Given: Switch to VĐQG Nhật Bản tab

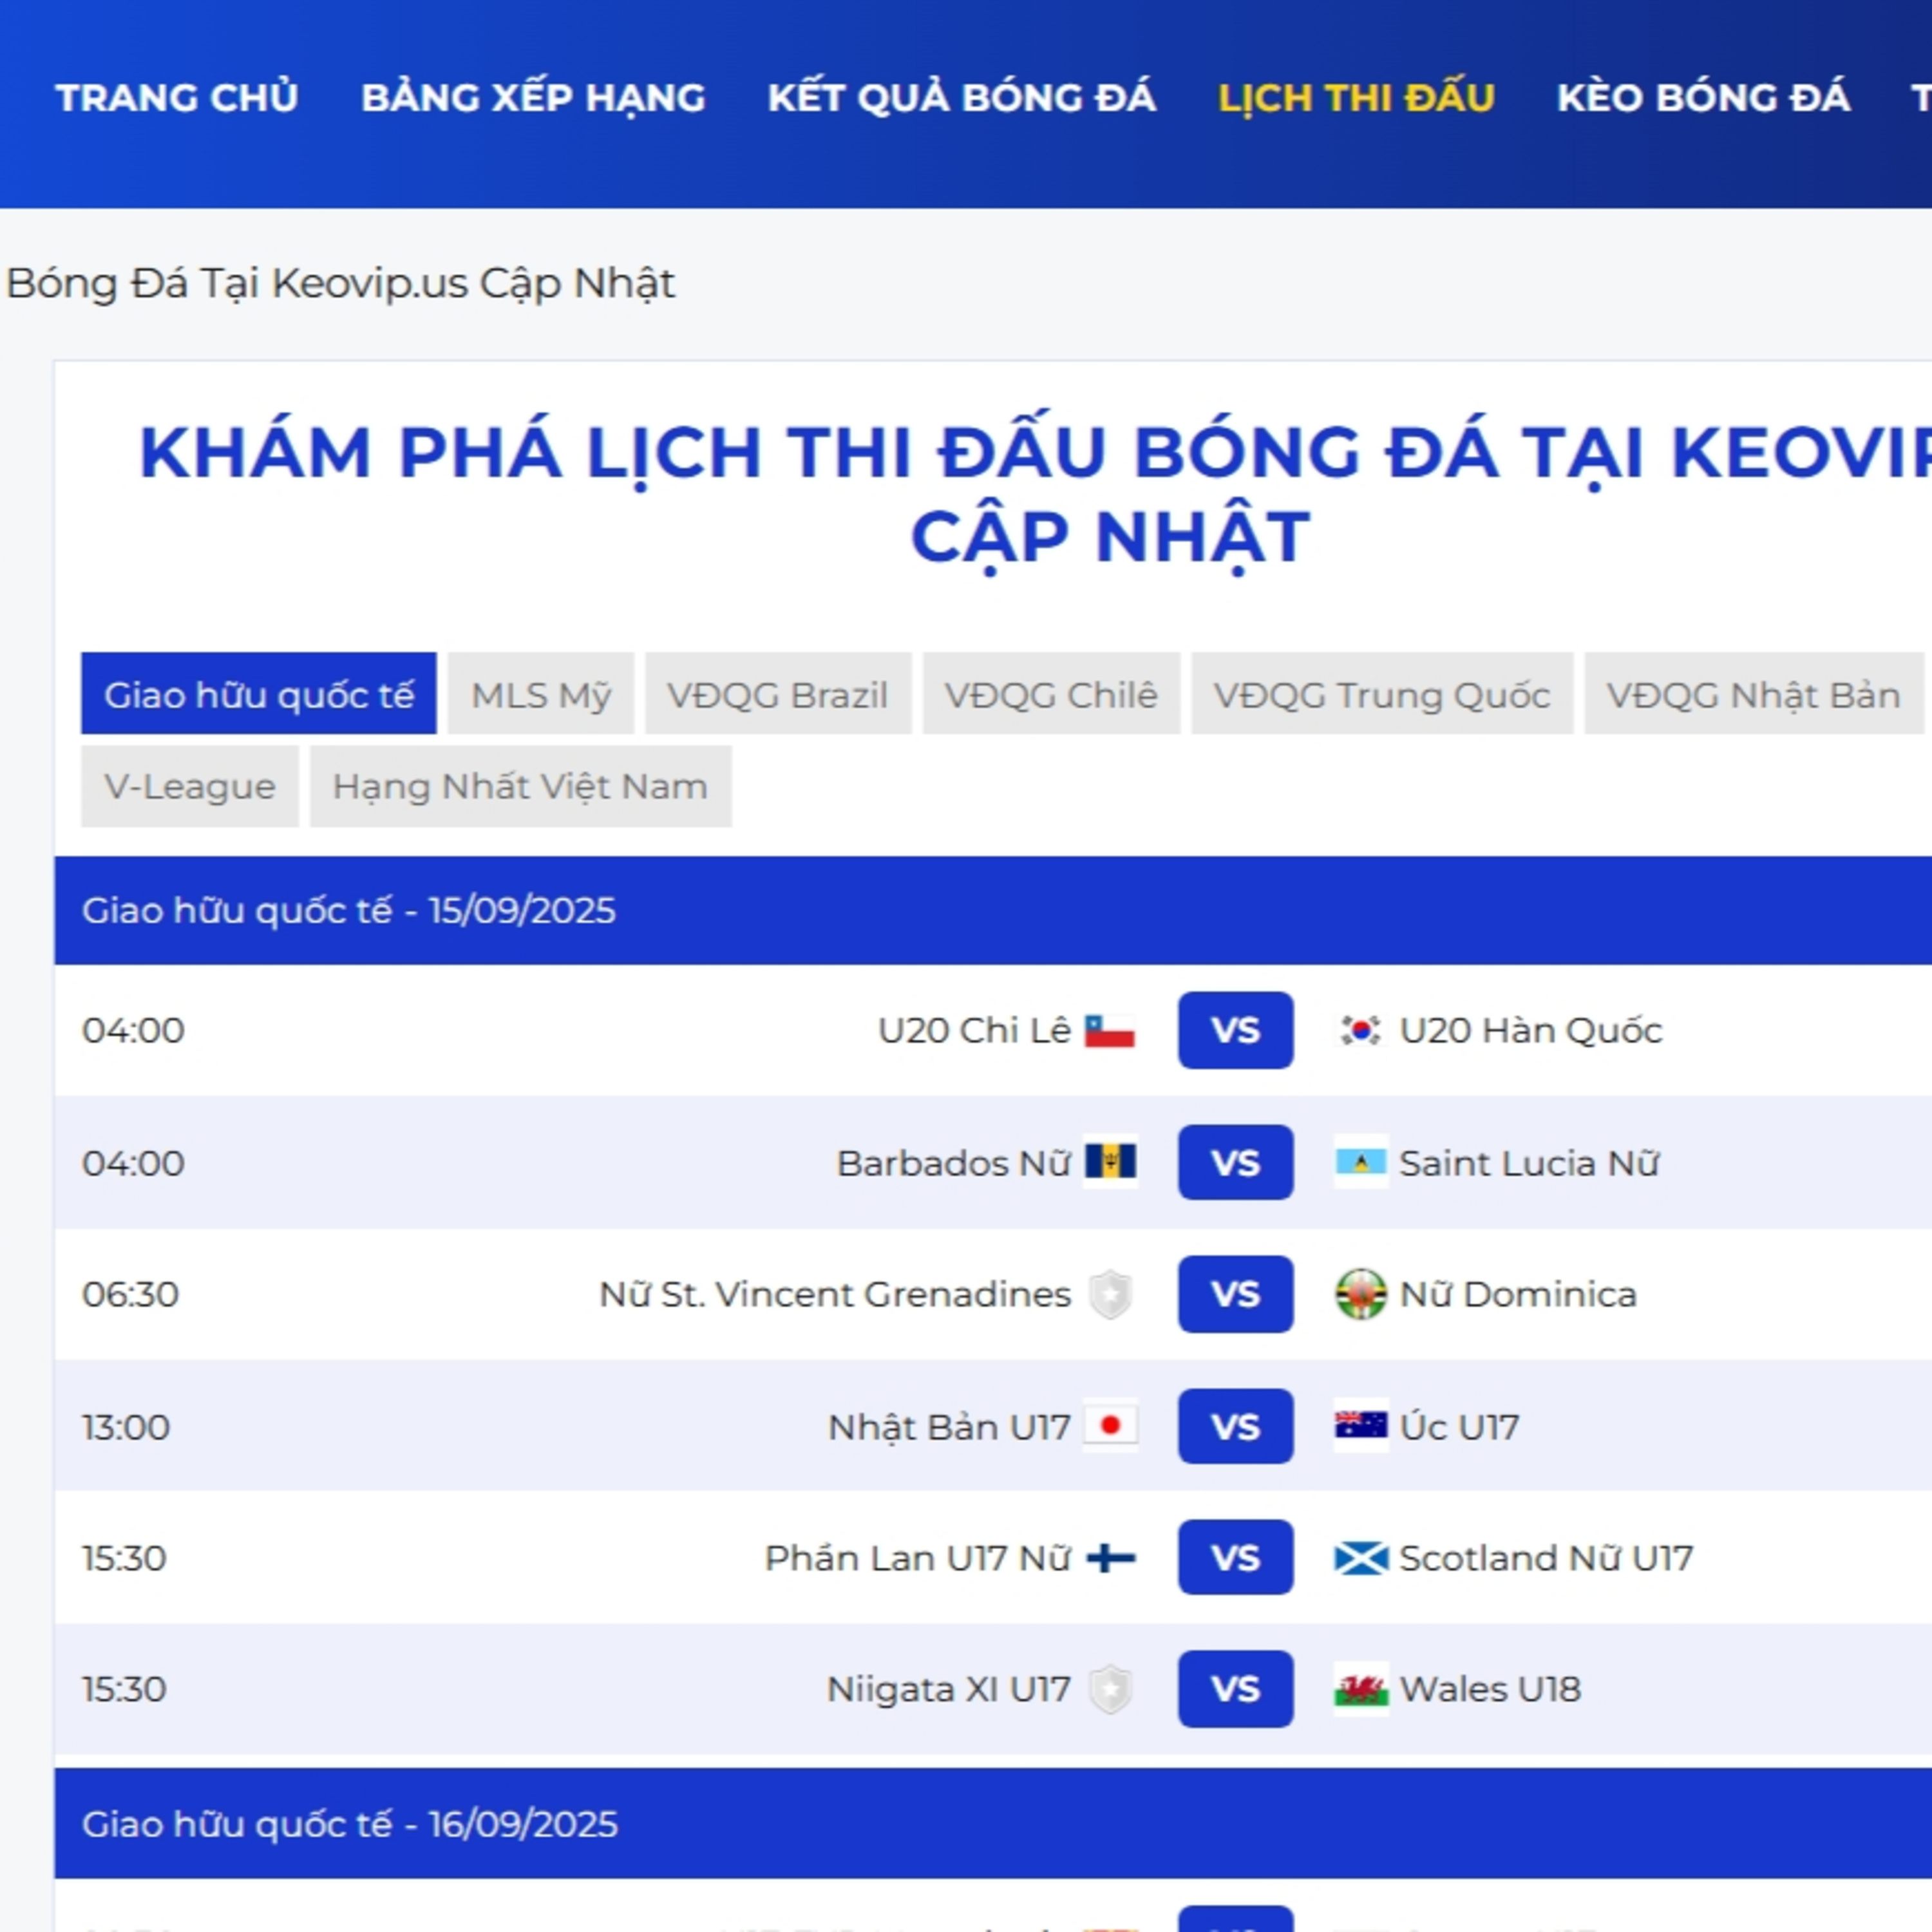Looking at the screenshot, I should 1754,694.
